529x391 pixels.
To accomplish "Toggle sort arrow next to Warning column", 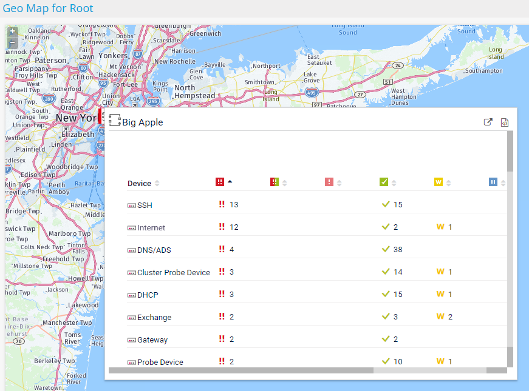I will coord(448,183).
